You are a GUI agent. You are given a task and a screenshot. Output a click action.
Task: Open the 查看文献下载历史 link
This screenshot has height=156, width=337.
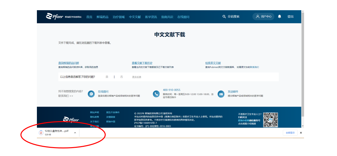click(x=142, y=63)
